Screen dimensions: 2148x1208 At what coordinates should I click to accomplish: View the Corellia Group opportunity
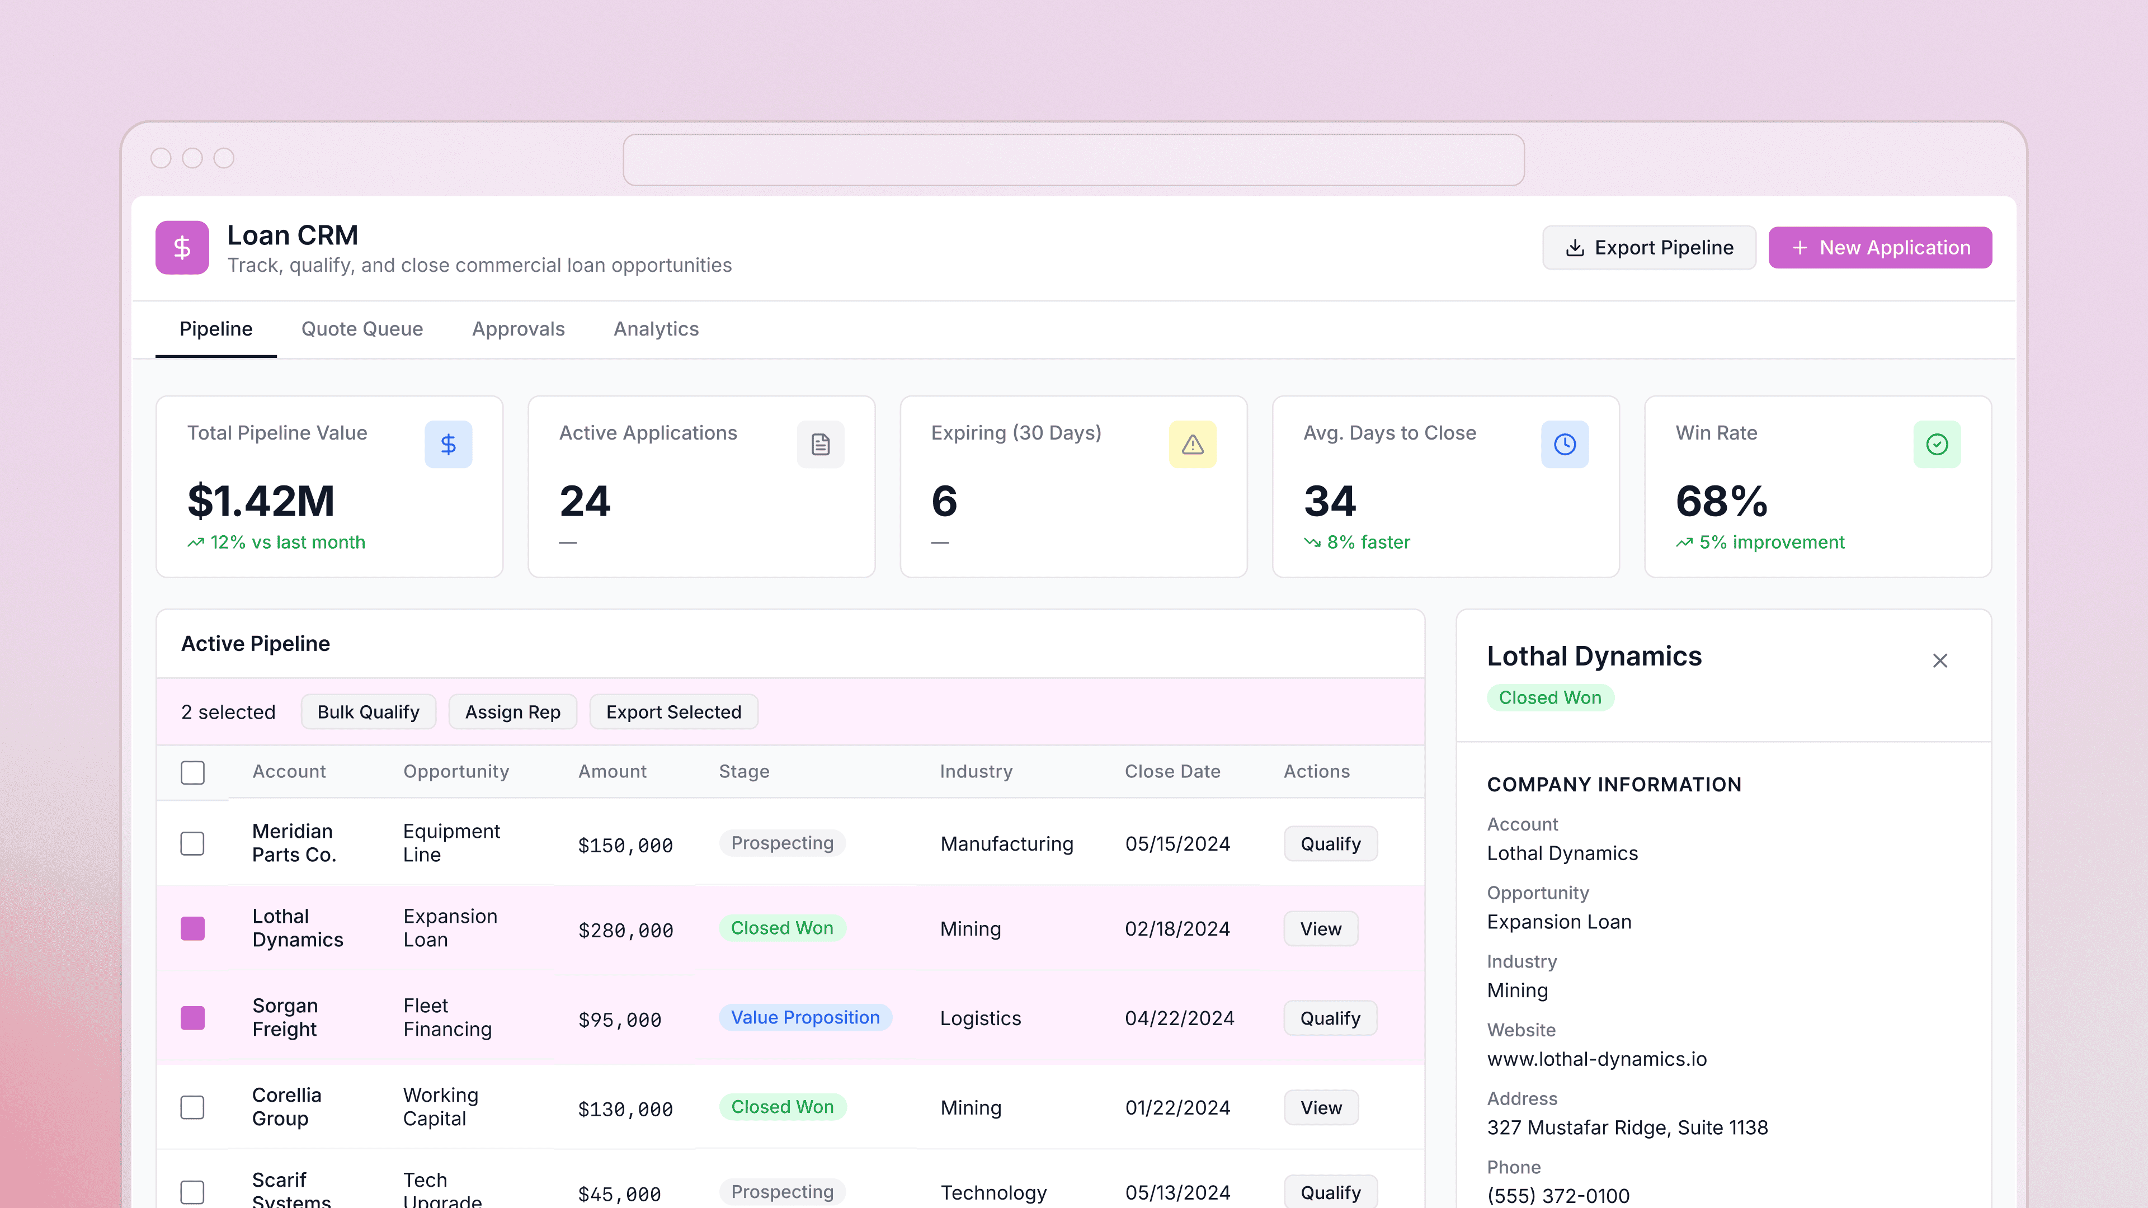pyautogui.click(x=1321, y=1107)
